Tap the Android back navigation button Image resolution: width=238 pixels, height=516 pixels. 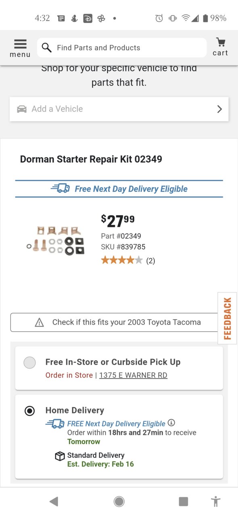point(54,501)
